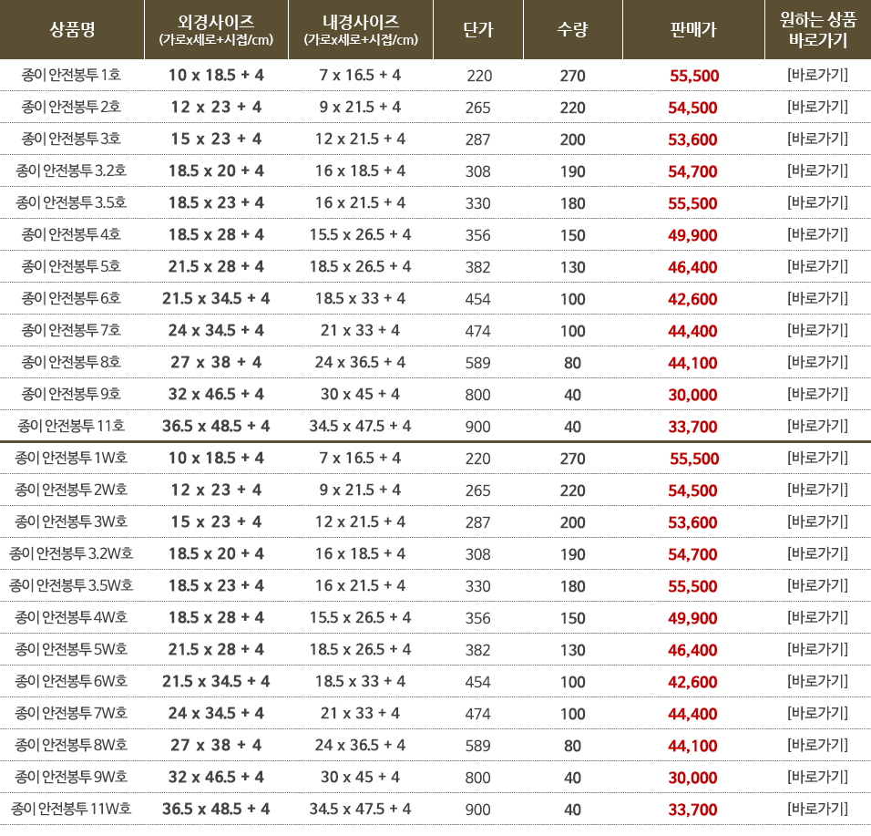Click outer size 24 x 34.5 + 4 for 7W호
The width and height of the screenshot is (871, 836).
coord(216,713)
